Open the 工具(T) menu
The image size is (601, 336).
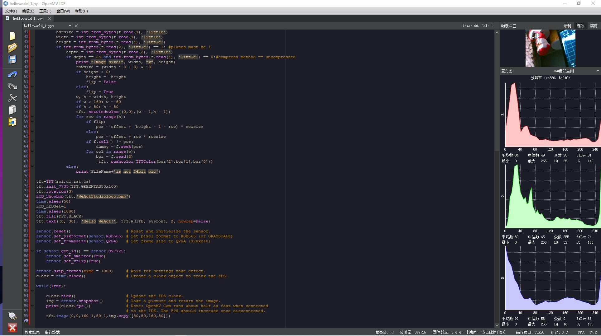[x=45, y=11]
